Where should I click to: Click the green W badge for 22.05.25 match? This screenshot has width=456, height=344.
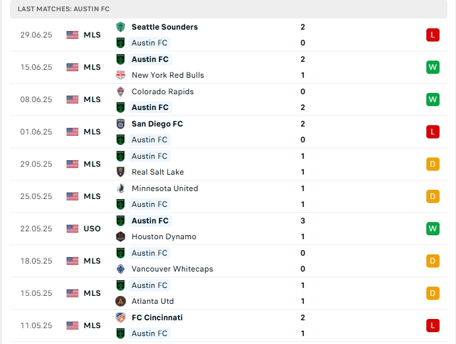tap(432, 229)
